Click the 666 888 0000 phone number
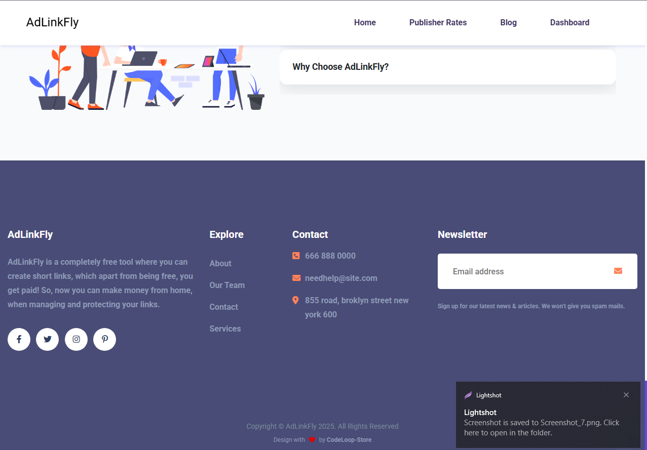The width and height of the screenshot is (647, 450). click(x=330, y=256)
